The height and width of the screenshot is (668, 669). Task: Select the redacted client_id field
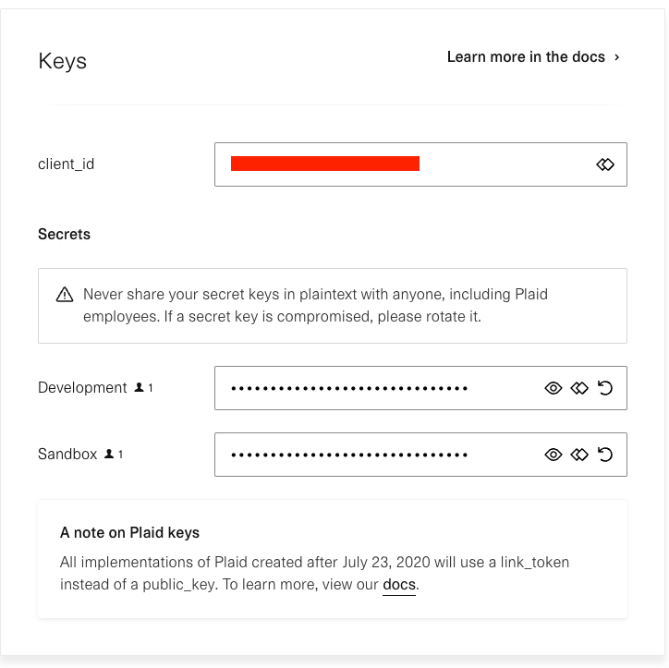pyautogui.click(x=420, y=164)
